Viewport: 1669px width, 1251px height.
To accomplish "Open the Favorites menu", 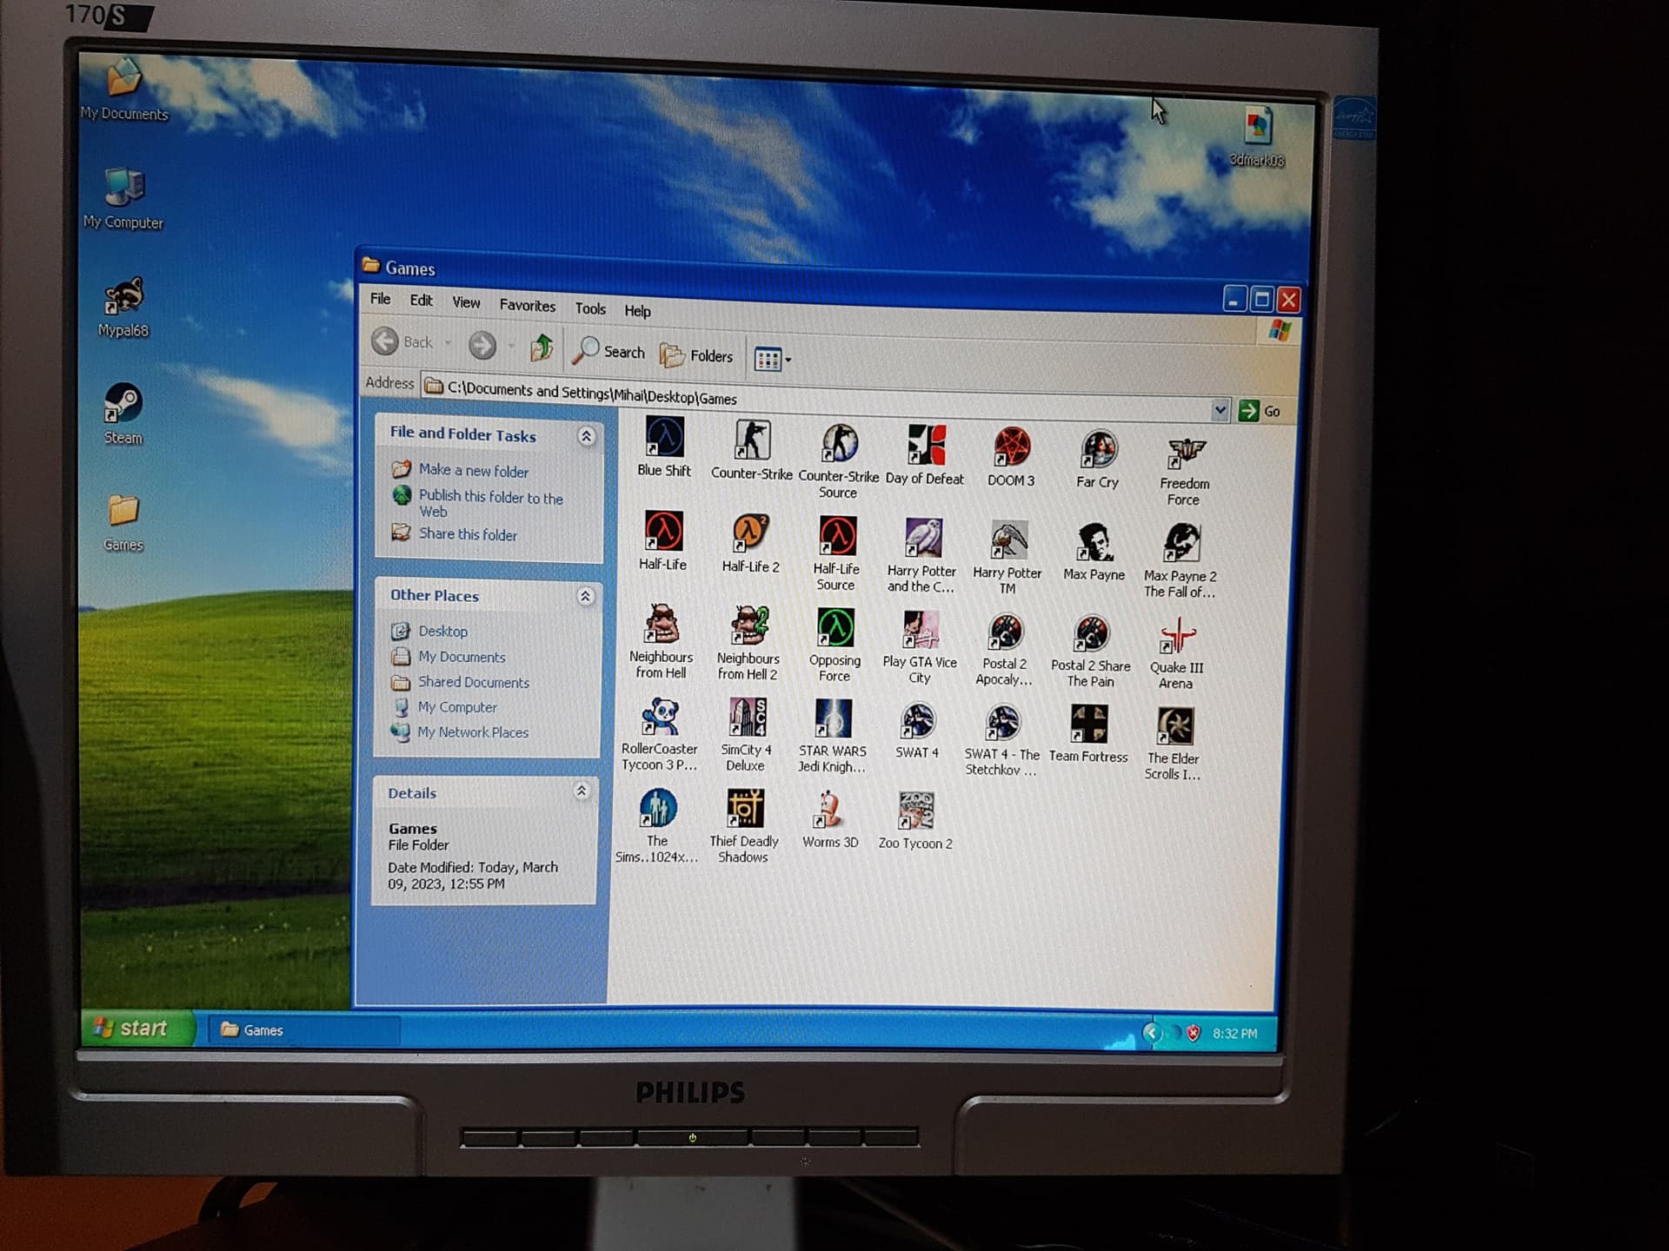I will click(527, 305).
